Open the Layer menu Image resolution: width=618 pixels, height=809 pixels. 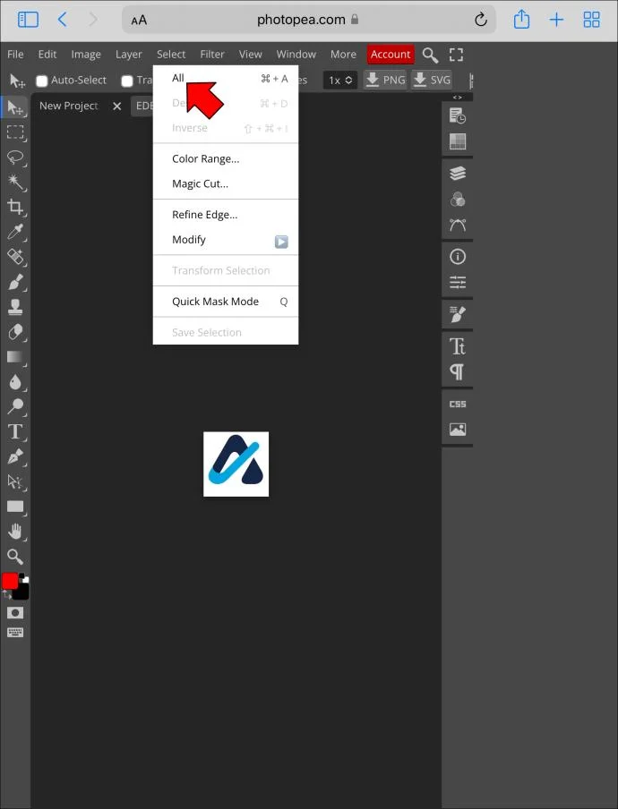129,55
